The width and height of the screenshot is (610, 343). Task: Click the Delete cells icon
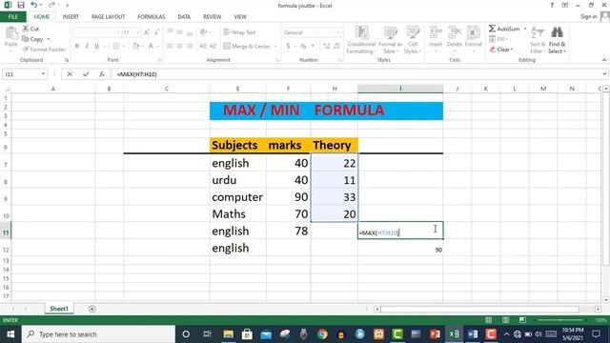coord(454,32)
